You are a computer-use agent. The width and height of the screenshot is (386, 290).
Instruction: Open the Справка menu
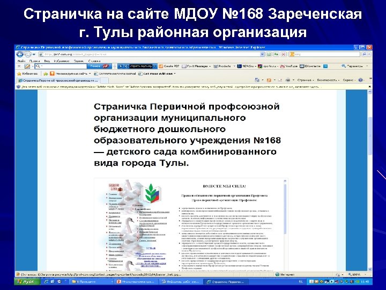tap(94, 61)
